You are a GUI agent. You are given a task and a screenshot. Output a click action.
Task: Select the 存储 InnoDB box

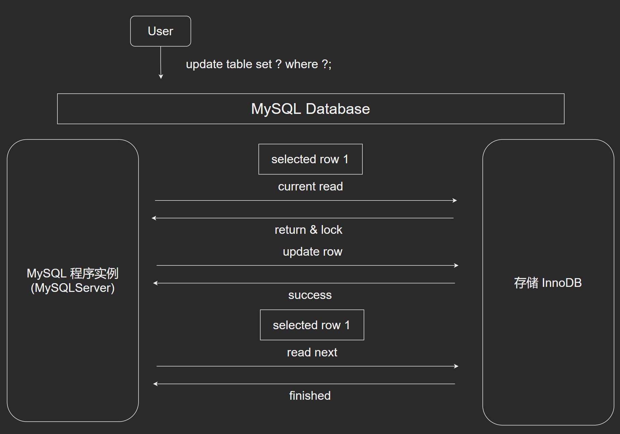pos(548,282)
